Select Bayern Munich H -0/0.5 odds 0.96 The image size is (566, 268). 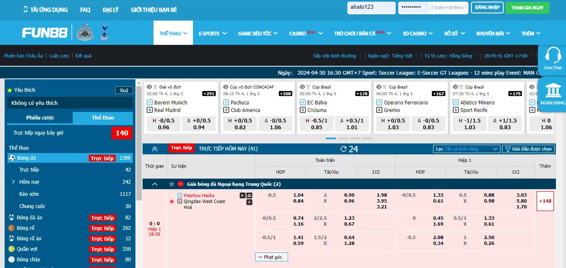pyautogui.click(x=164, y=124)
